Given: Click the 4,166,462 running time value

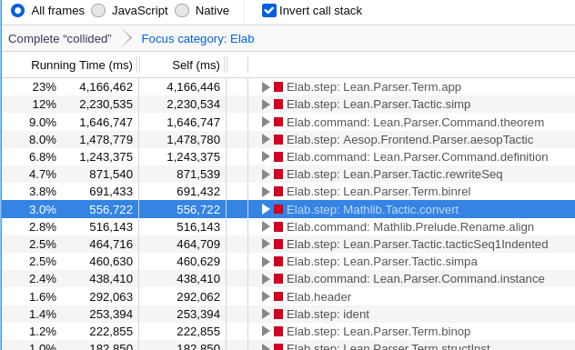Looking at the screenshot, I should click(106, 87).
